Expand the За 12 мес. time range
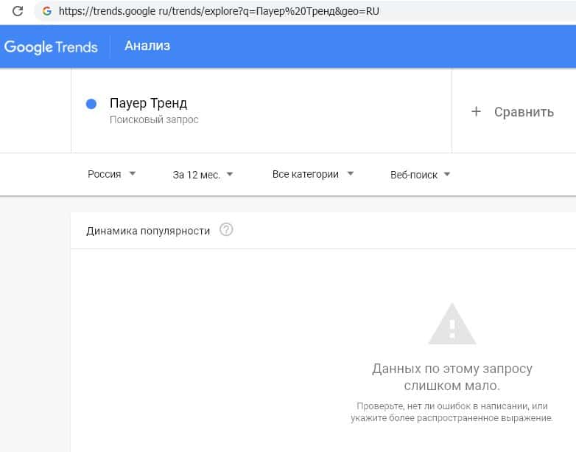 pos(203,175)
